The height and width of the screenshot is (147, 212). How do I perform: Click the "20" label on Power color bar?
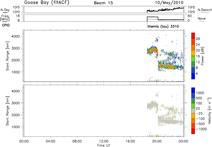(x=198, y=50)
